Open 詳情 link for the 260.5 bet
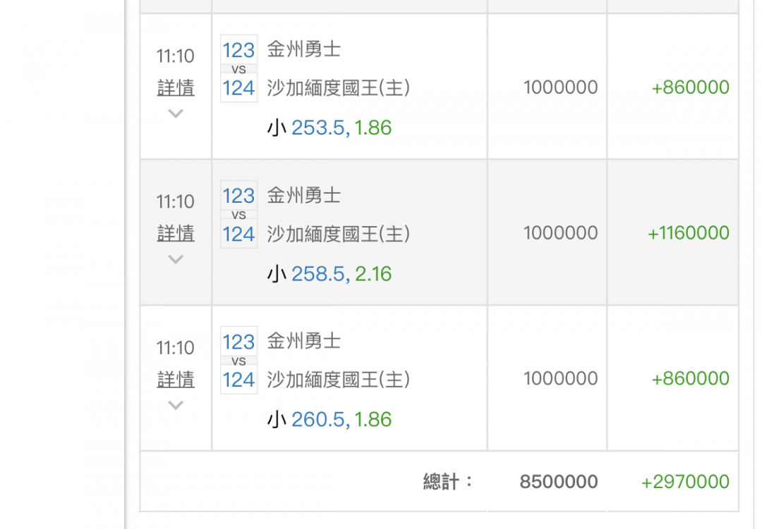Image resolution: width=762 pixels, height=529 pixels. point(176,380)
